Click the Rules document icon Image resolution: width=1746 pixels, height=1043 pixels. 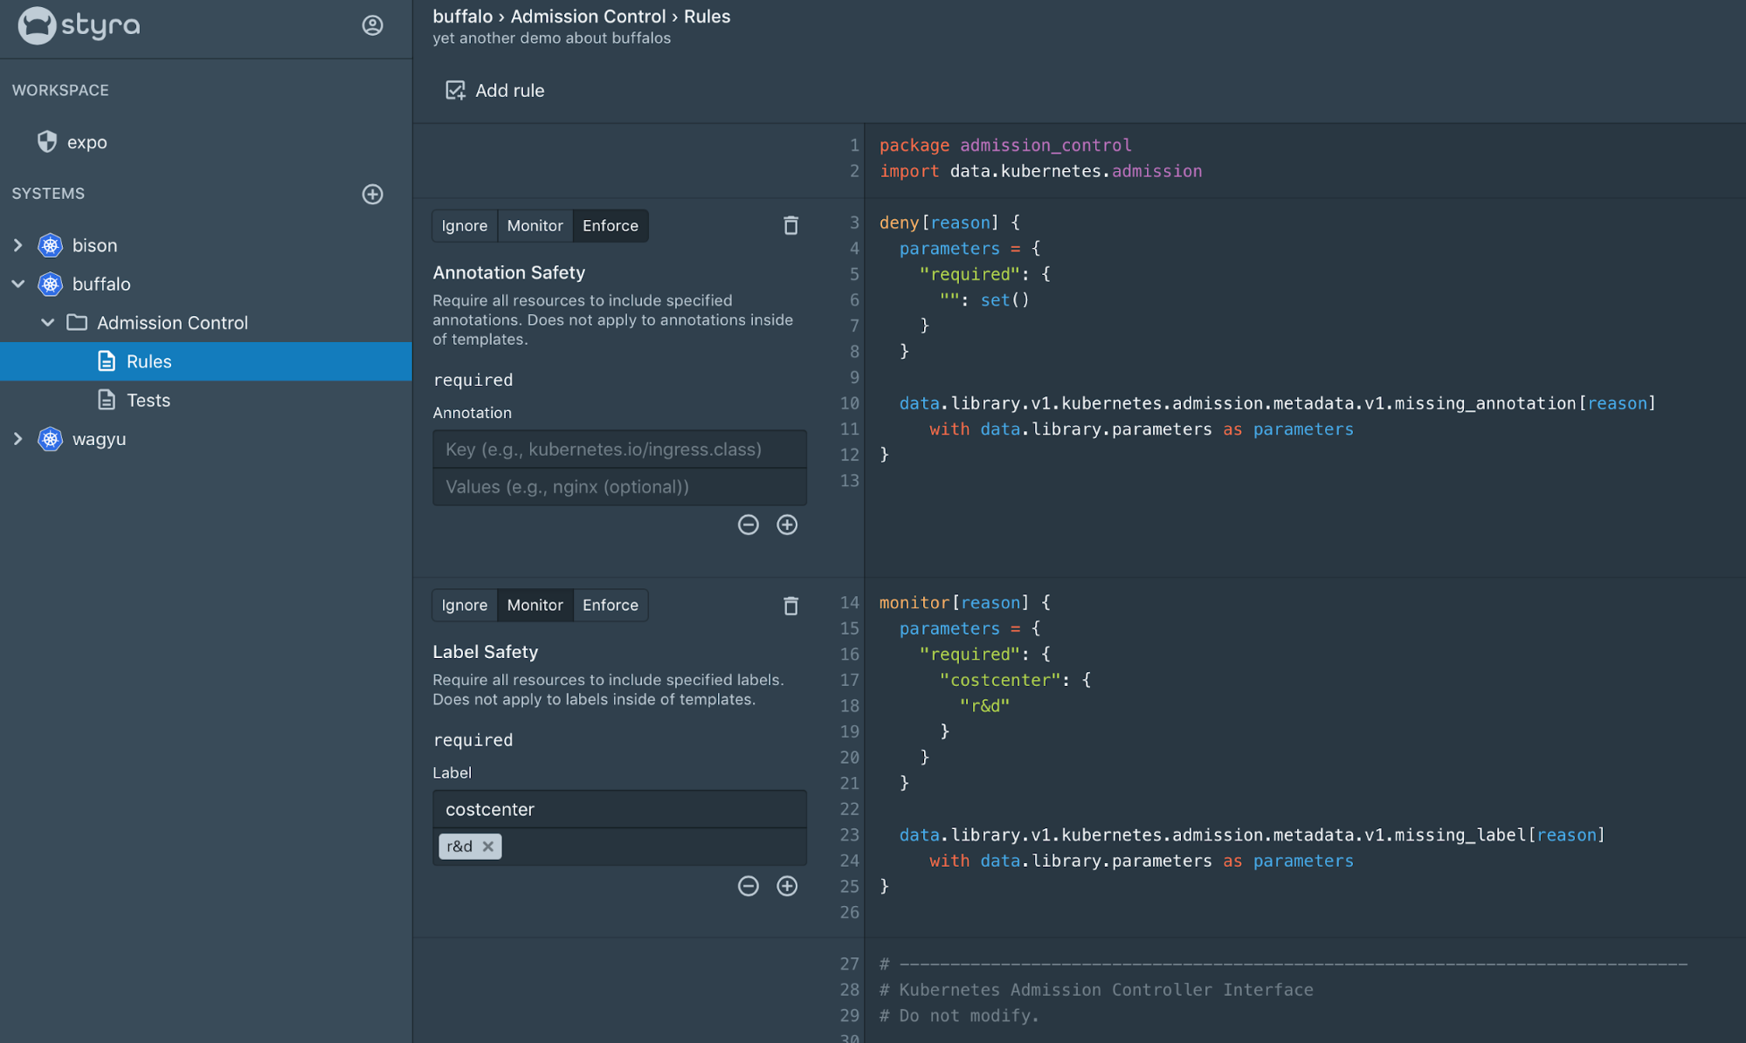tap(107, 361)
